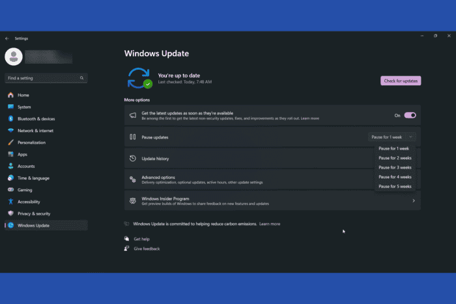Open Learn more link about latest updates
The image size is (456, 304).
[x=309, y=118]
